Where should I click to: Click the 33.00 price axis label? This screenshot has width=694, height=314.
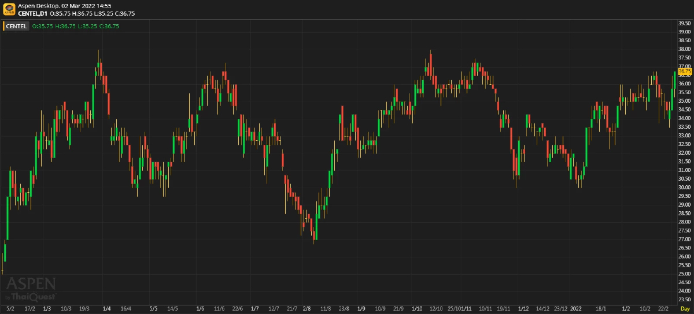coord(684,136)
